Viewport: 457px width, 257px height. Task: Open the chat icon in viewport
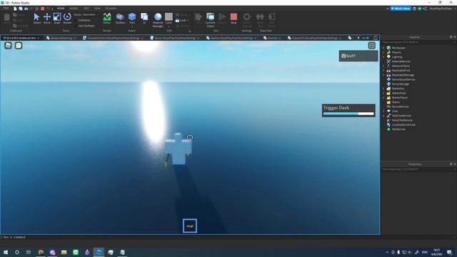tap(19, 46)
